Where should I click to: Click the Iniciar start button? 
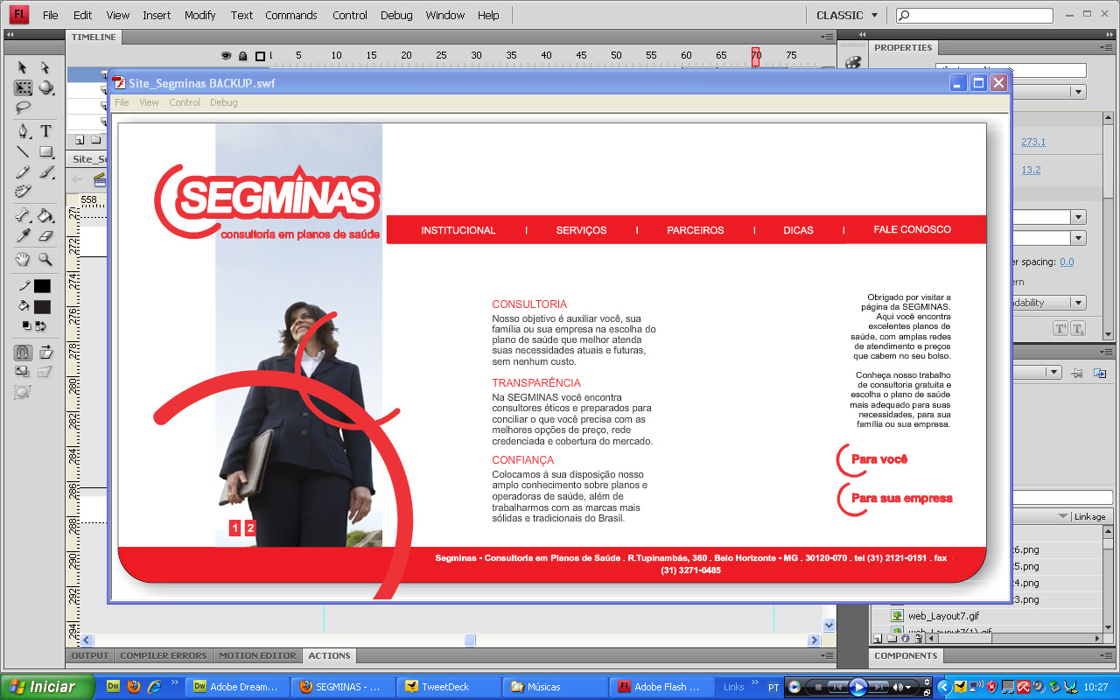coord(47,687)
